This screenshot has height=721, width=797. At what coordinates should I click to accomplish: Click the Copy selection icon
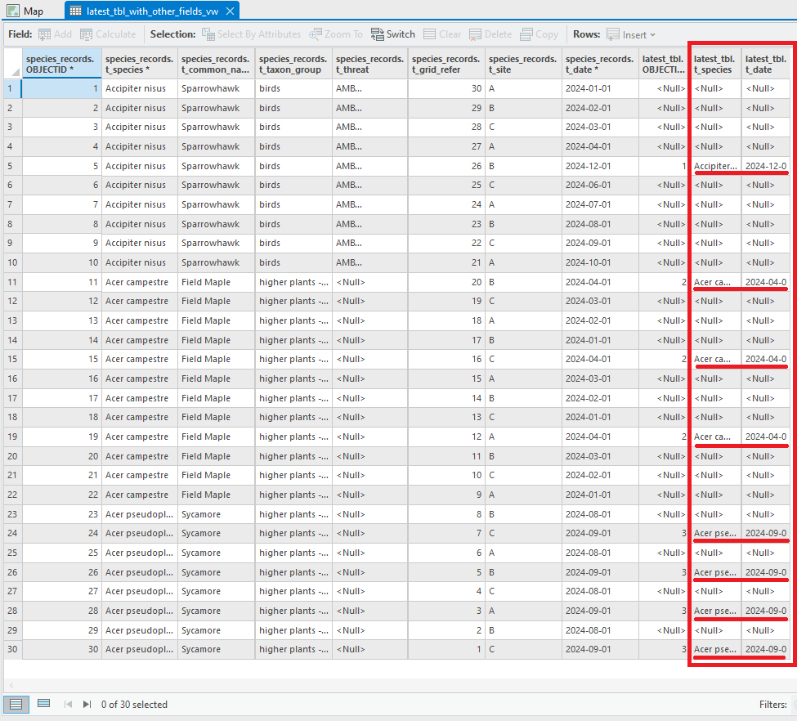click(526, 34)
